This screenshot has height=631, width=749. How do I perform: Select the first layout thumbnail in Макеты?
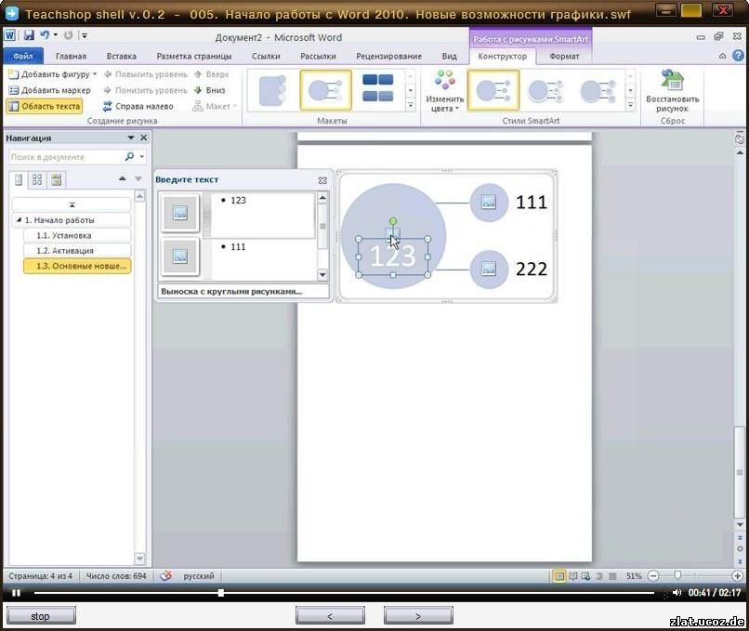pyautogui.click(x=272, y=90)
